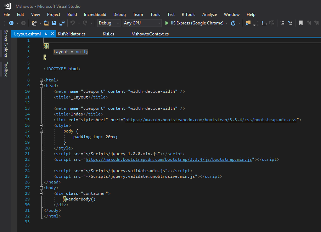Open the Help menu

pos(251,15)
